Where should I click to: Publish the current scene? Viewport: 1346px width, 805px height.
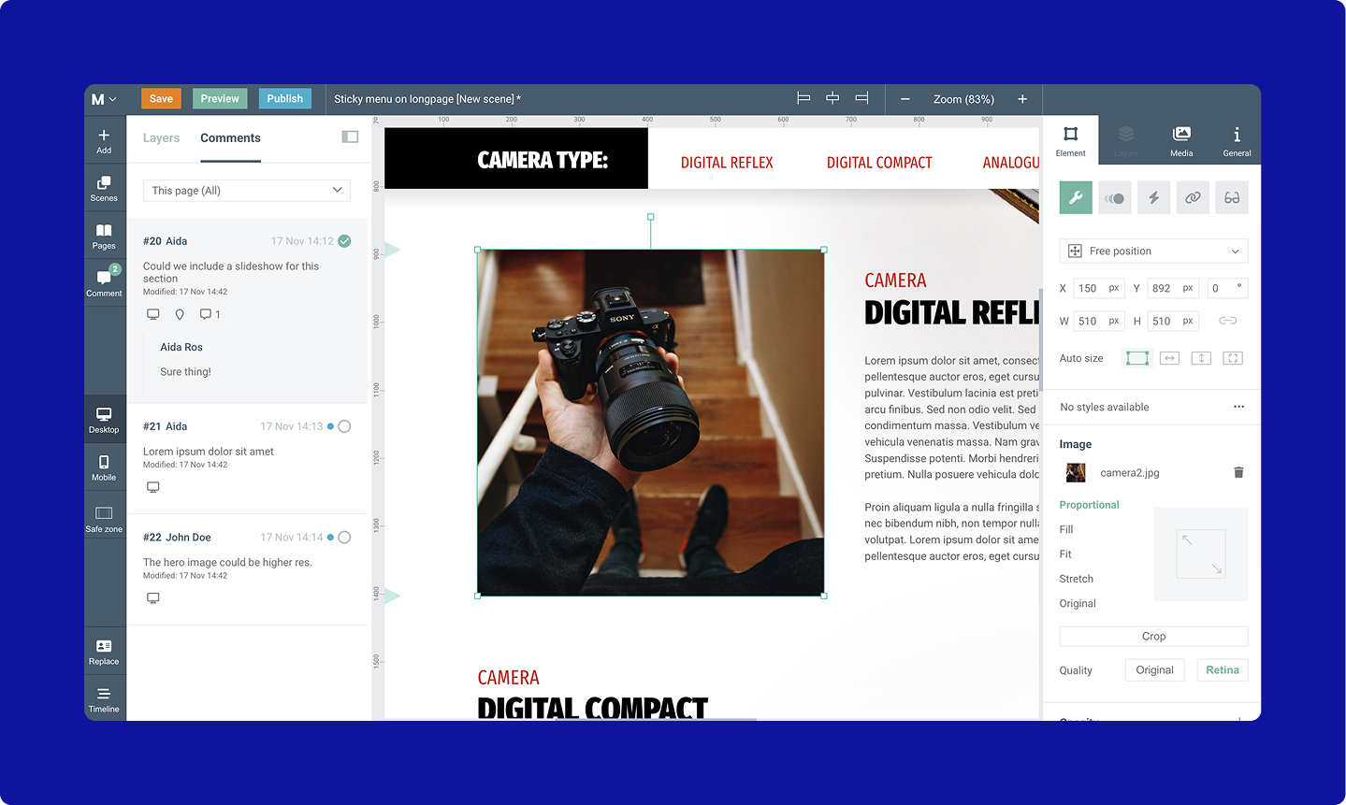point(284,97)
